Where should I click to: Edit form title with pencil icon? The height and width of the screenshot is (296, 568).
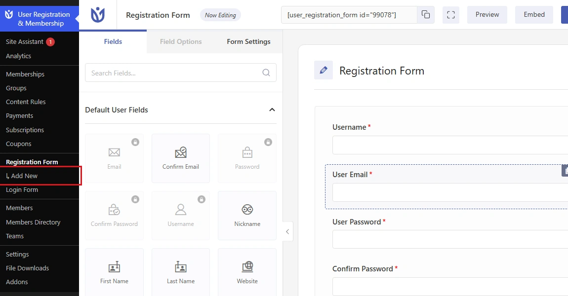(324, 70)
